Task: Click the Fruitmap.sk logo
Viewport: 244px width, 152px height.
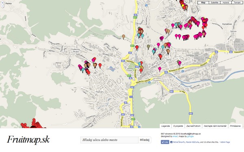Action: point(28,139)
